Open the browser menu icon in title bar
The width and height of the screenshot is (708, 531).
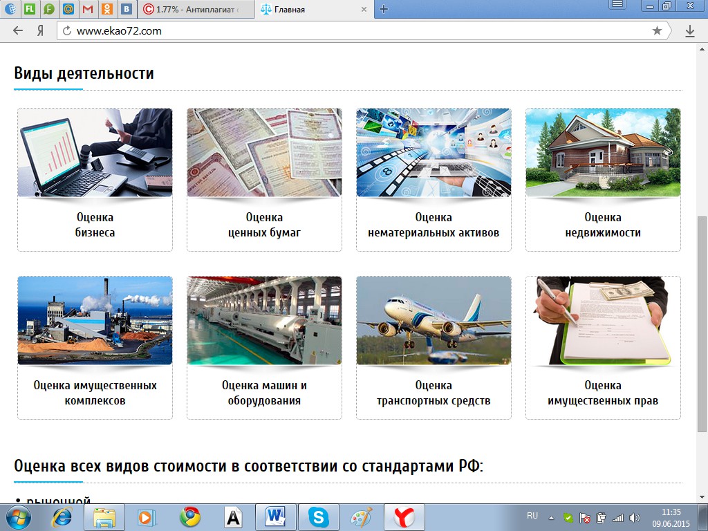click(617, 5)
